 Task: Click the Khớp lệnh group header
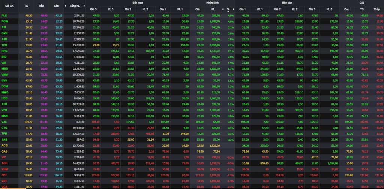coord(212,3)
